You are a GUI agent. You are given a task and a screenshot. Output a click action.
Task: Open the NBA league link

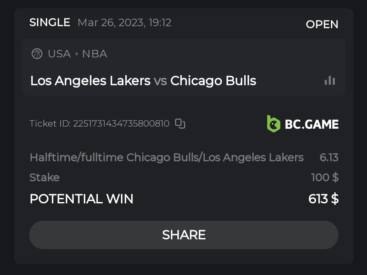tap(95, 54)
